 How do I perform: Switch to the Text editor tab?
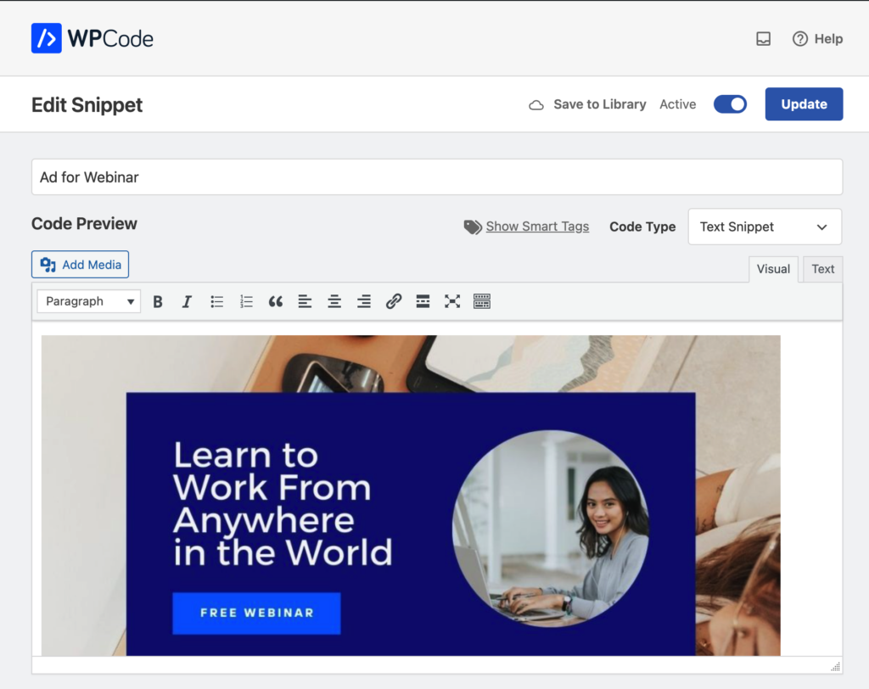click(x=822, y=269)
